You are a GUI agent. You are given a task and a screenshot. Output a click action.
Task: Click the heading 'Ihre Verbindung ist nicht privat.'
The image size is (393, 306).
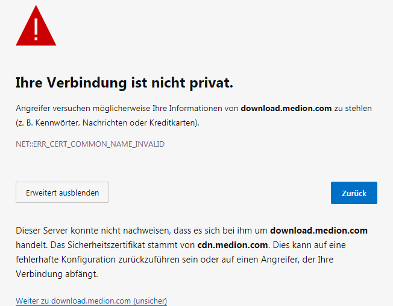124,83
